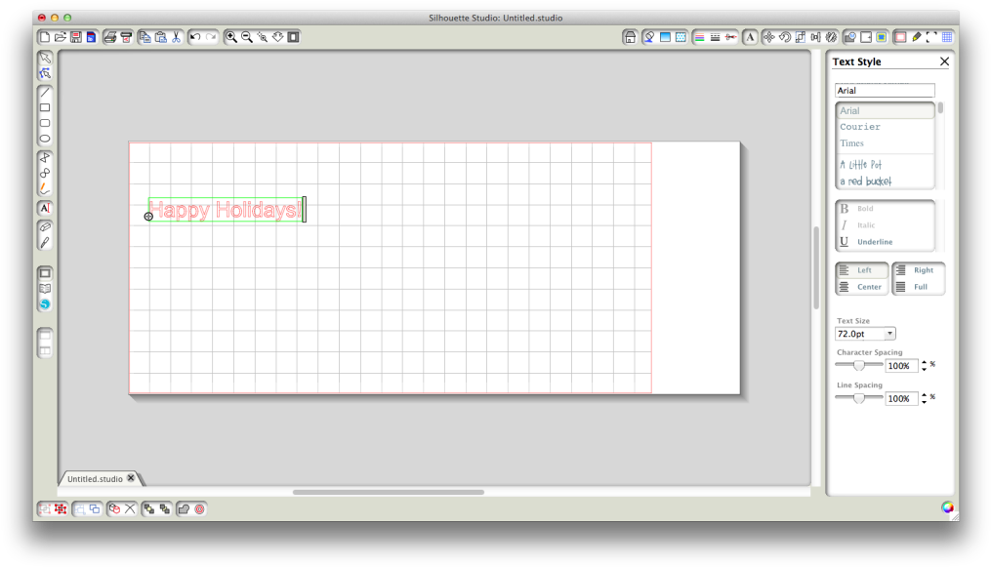Viewport: 991px width, 567px height.
Task: Choose the Ellipse drawing tool
Action: tap(45, 139)
